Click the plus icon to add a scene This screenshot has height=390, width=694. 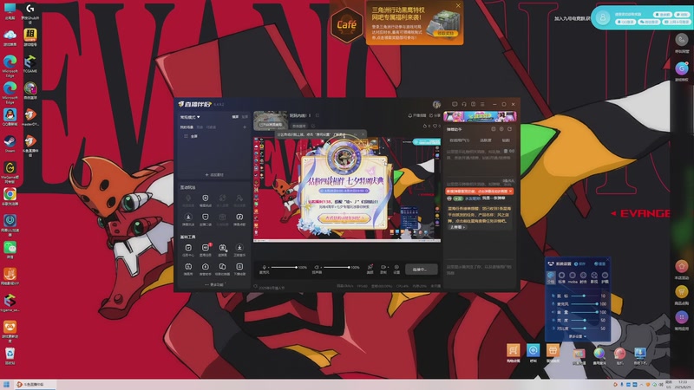pos(245,127)
